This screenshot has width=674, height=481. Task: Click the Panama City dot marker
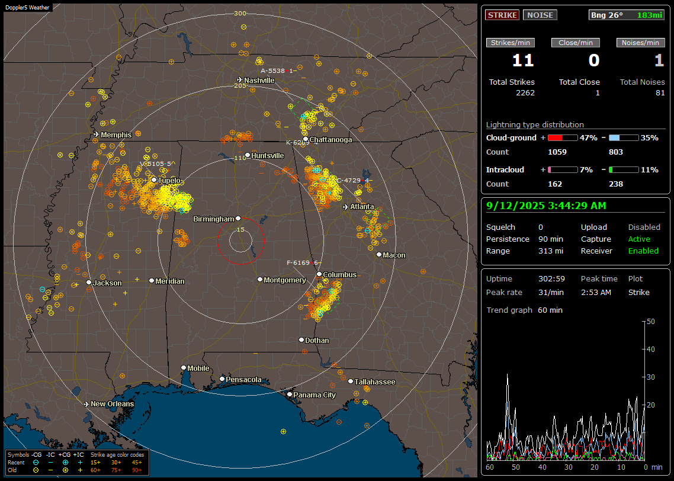pyautogui.click(x=290, y=394)
